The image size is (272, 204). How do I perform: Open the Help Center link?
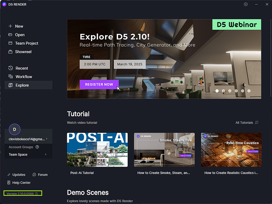coord(21,183)
